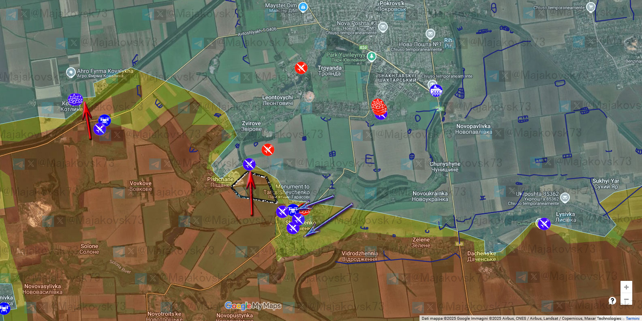The height and width of the screenshot is (321, 642).
Task: Select the Novopavlivka label
Action: [x=473, y=129]
